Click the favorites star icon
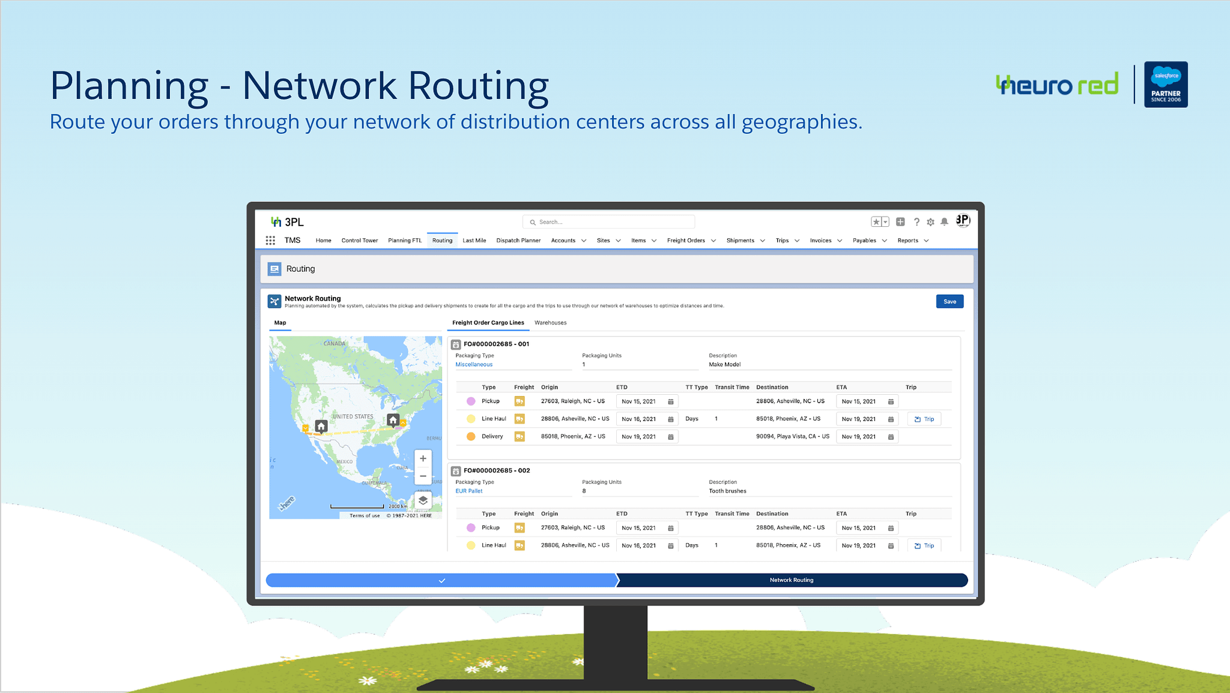Screen dimensions: 1230x693 877,222
